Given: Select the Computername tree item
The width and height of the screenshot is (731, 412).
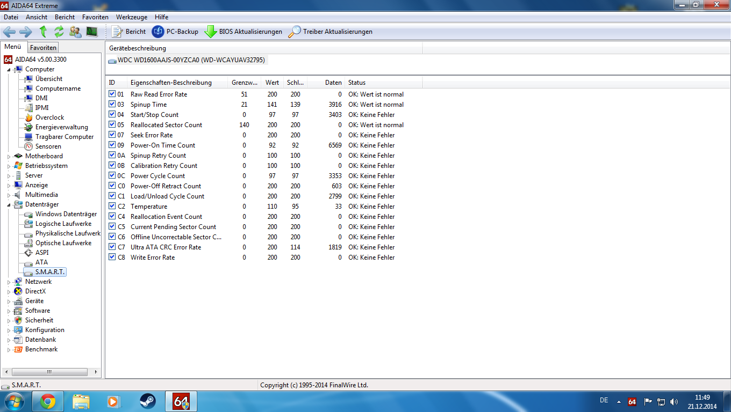Looking at the screenshot, I should tap(58, 89).
